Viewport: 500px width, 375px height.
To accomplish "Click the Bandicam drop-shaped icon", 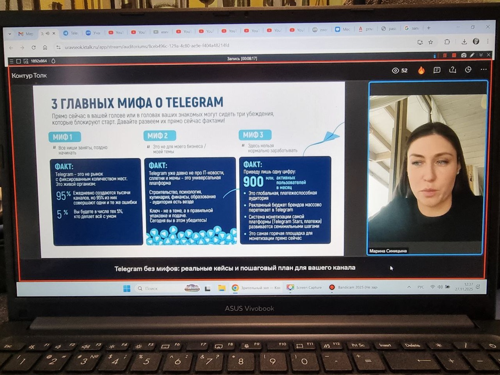I will point(53,61).
